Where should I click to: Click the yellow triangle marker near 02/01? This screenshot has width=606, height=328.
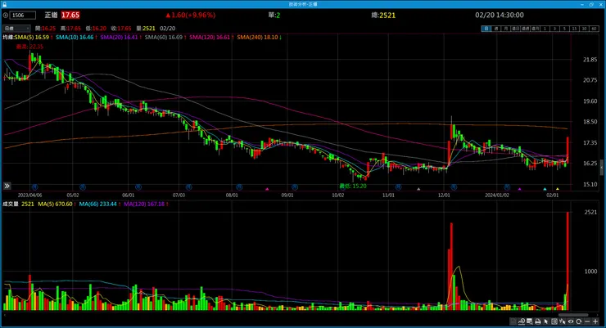tap(558, 189)
